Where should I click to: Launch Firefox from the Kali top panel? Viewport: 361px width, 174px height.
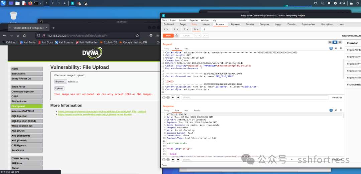tap(30, 3)
